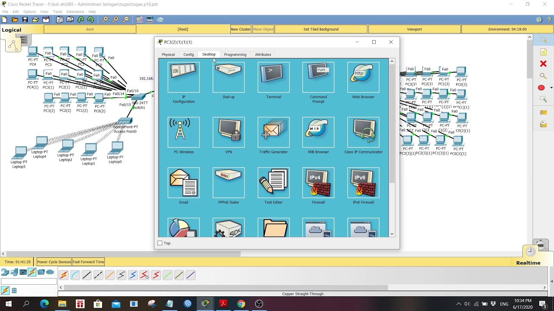Click the Environment time display

507,29
